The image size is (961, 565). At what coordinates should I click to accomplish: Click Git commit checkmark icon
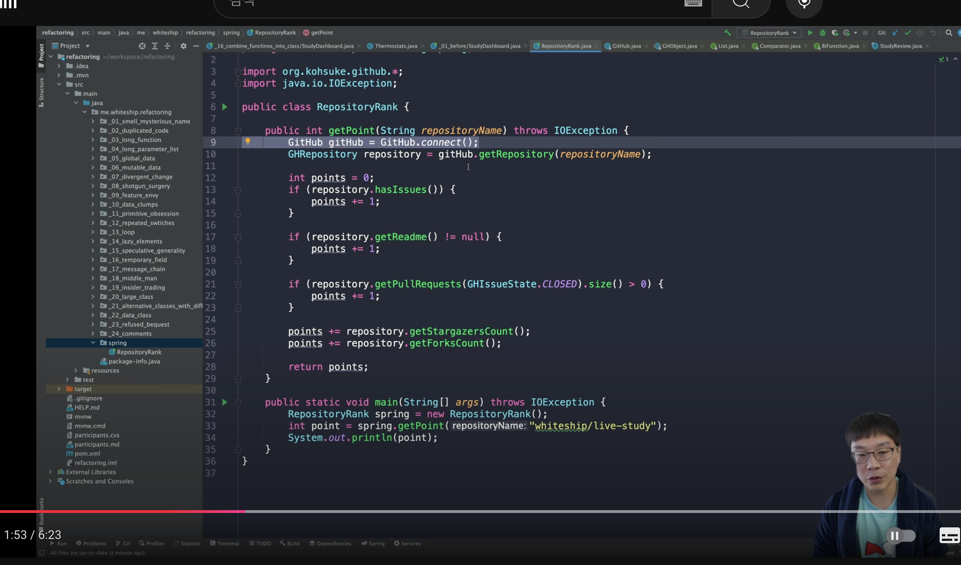908,33
